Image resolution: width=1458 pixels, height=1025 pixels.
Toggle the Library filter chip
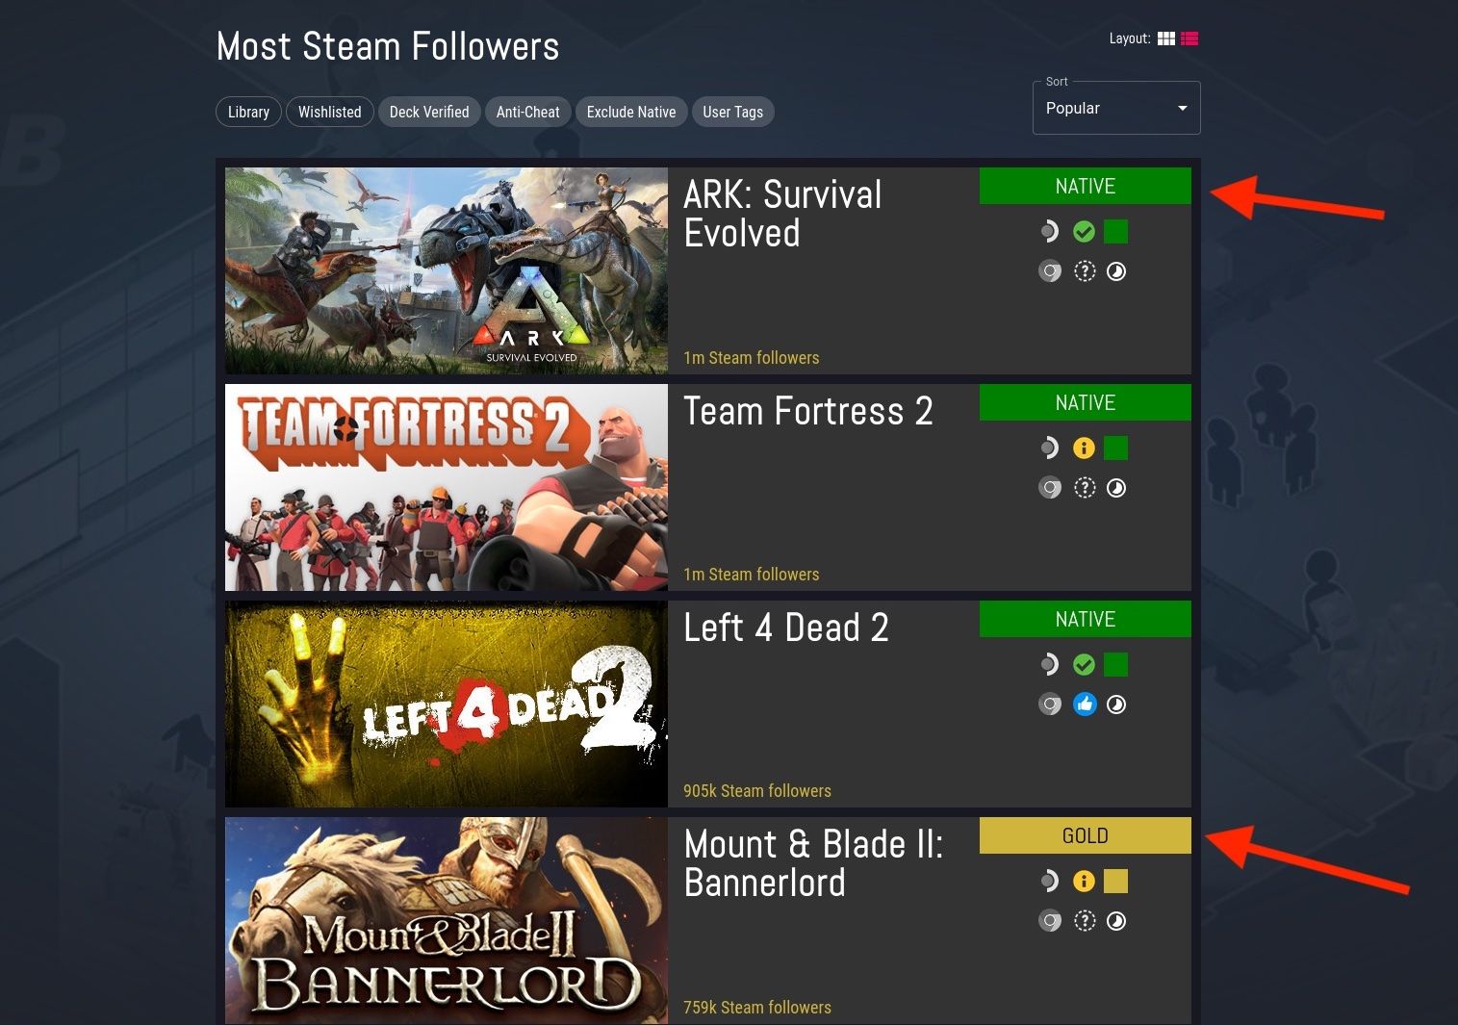[x=248, y=112]
